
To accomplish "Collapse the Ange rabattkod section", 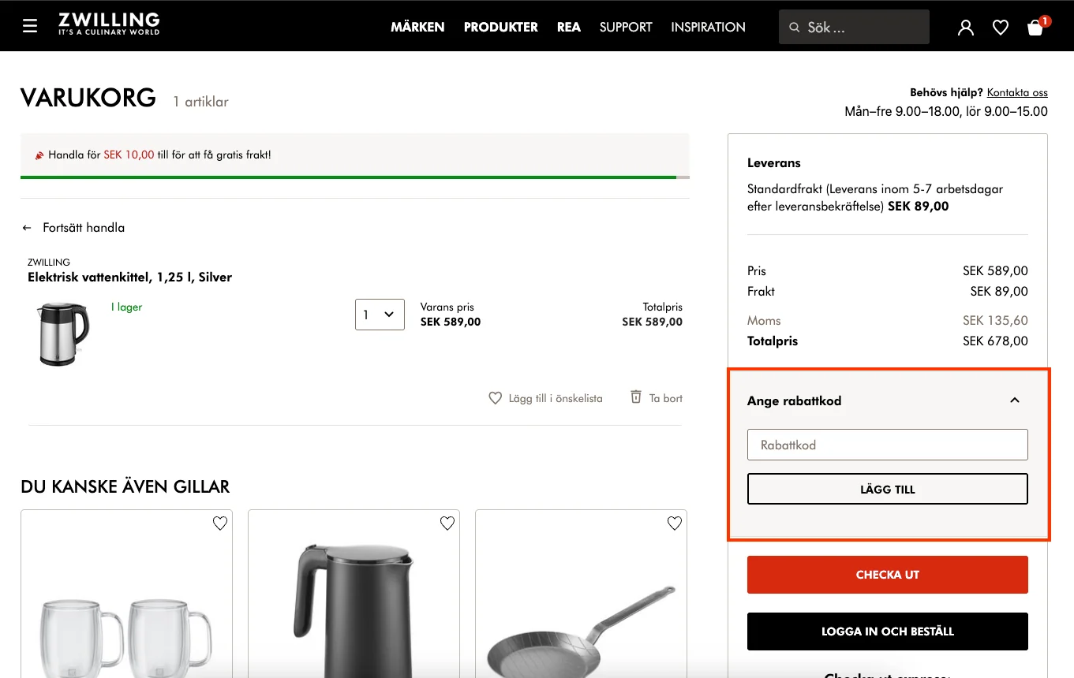I will (1015, 400).
